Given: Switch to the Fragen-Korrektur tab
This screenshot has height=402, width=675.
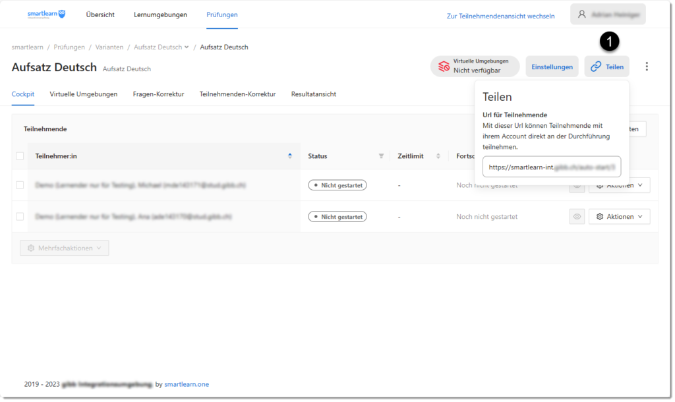Looking at the screenshot, I should pos(158,94).
